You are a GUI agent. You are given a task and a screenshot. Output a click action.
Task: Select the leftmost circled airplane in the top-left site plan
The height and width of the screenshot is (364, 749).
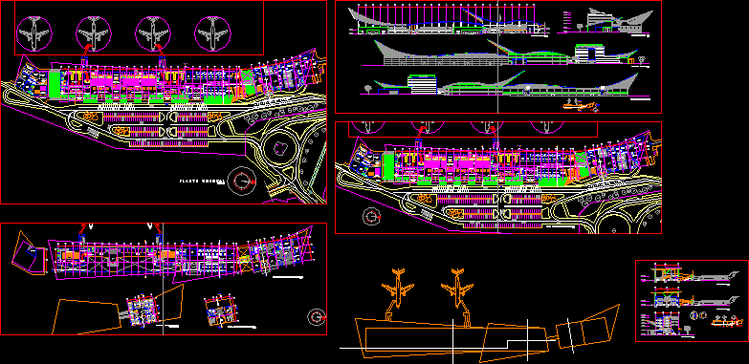point(33,33)
